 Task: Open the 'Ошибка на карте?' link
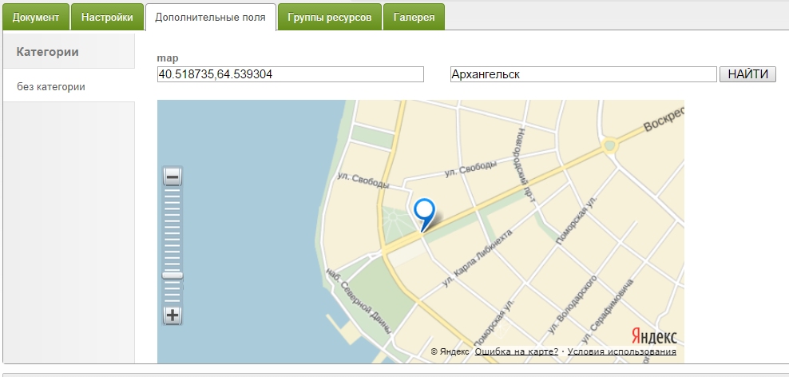pyautogui.click(x=516, y=351)
